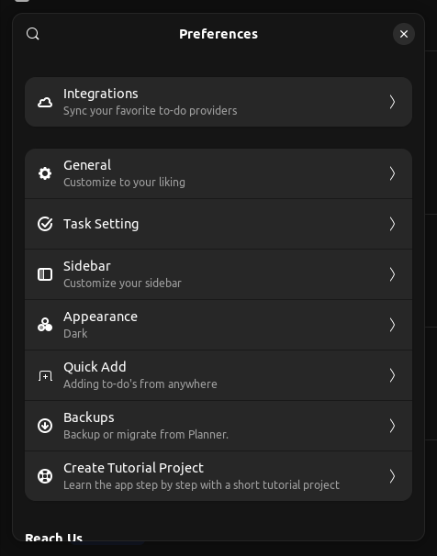Click the Quick Add plus icon

pyautogui.click(x=45, y=375)
